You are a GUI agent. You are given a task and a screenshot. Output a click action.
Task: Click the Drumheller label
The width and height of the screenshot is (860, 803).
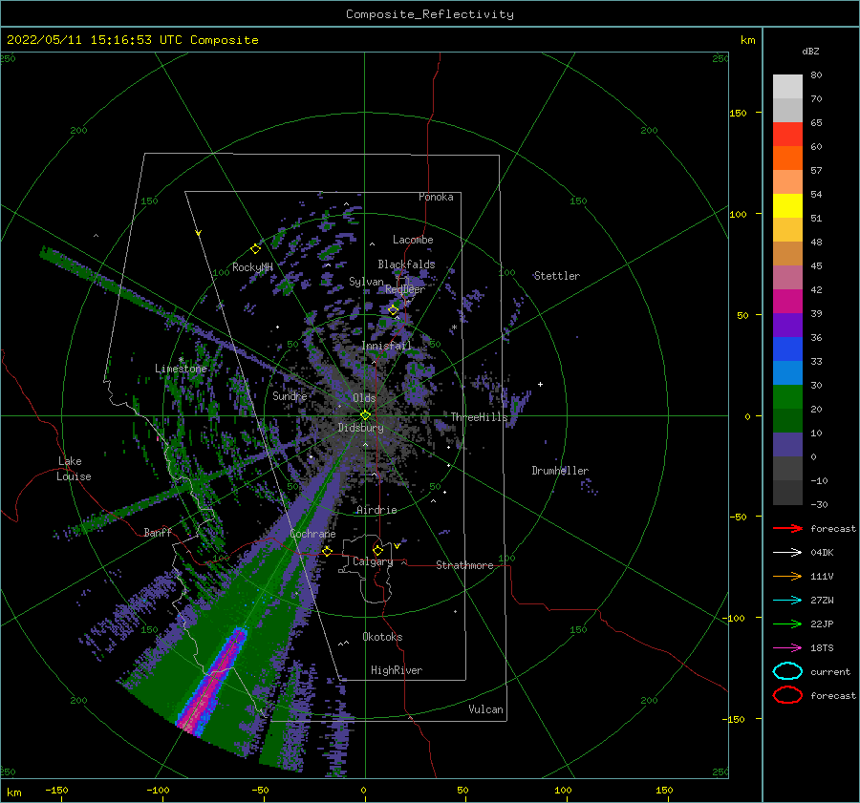click(560, 471)
